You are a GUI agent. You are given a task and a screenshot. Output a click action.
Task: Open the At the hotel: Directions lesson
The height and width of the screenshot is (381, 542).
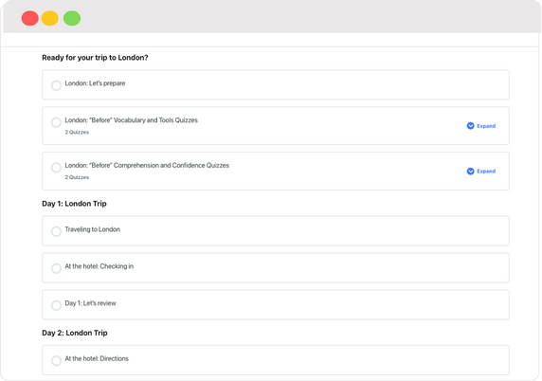(97, 358)
